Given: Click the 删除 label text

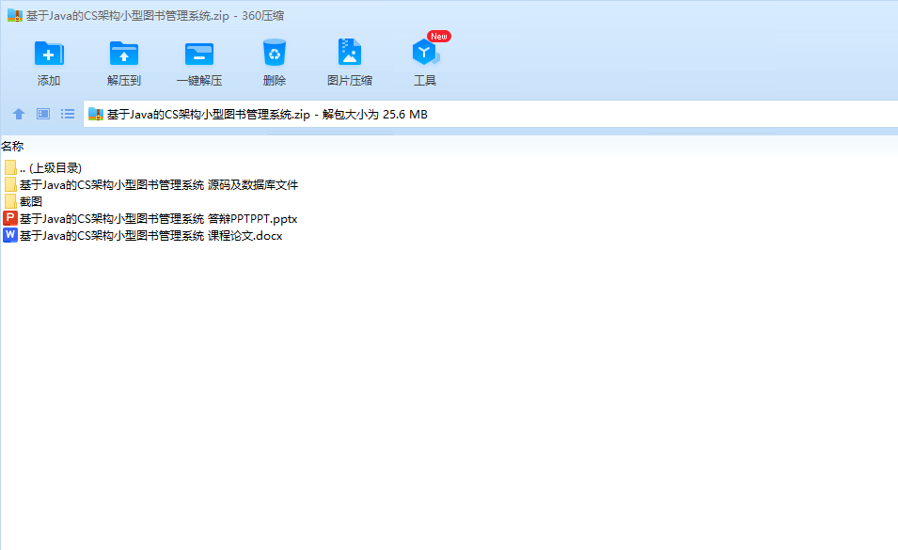Looking at the screenshot, I should pos(275,81).
